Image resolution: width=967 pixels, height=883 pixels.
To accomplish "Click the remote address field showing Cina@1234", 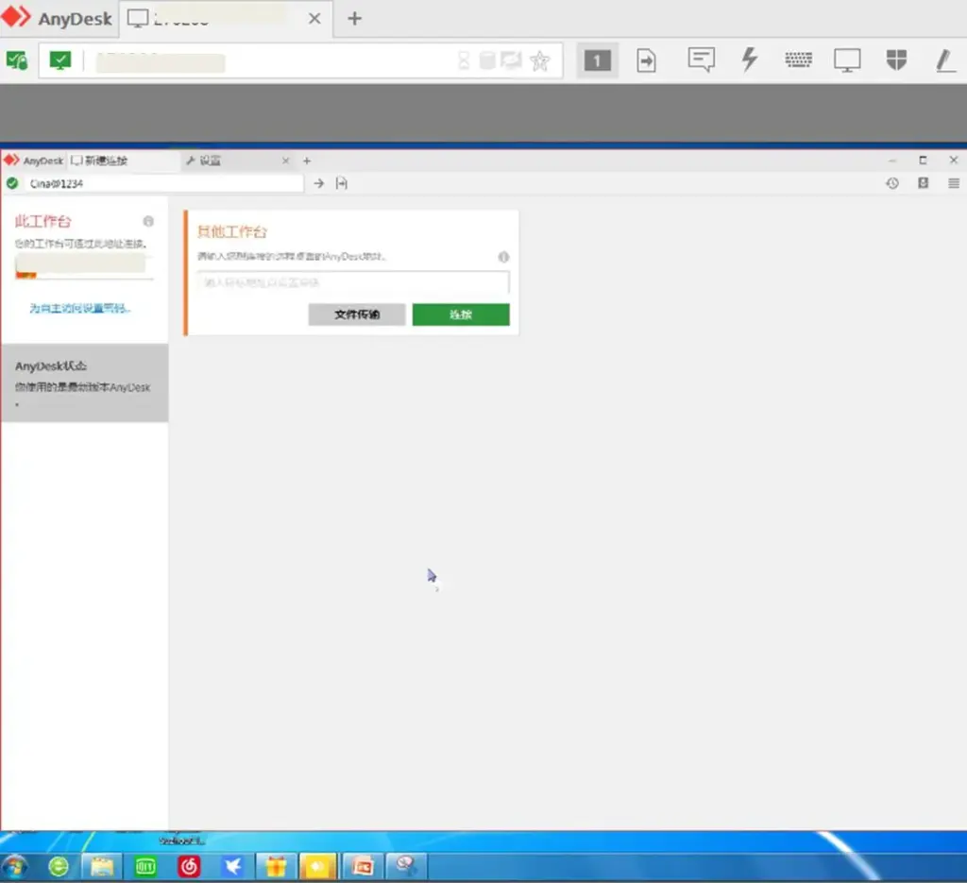I will (164, 184).
